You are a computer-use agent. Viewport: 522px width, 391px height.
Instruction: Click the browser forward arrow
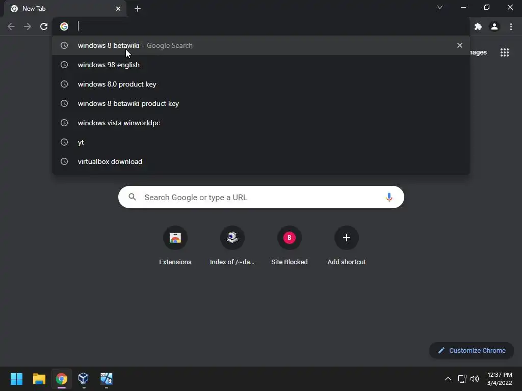(x=28, y=26)
